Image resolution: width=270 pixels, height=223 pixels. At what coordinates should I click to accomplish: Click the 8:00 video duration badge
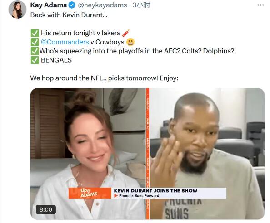point(46,209)
